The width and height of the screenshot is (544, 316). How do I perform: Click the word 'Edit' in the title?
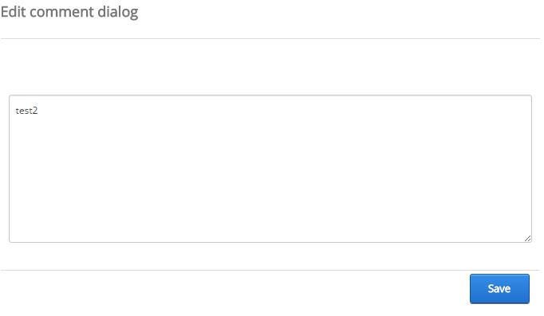14,12
